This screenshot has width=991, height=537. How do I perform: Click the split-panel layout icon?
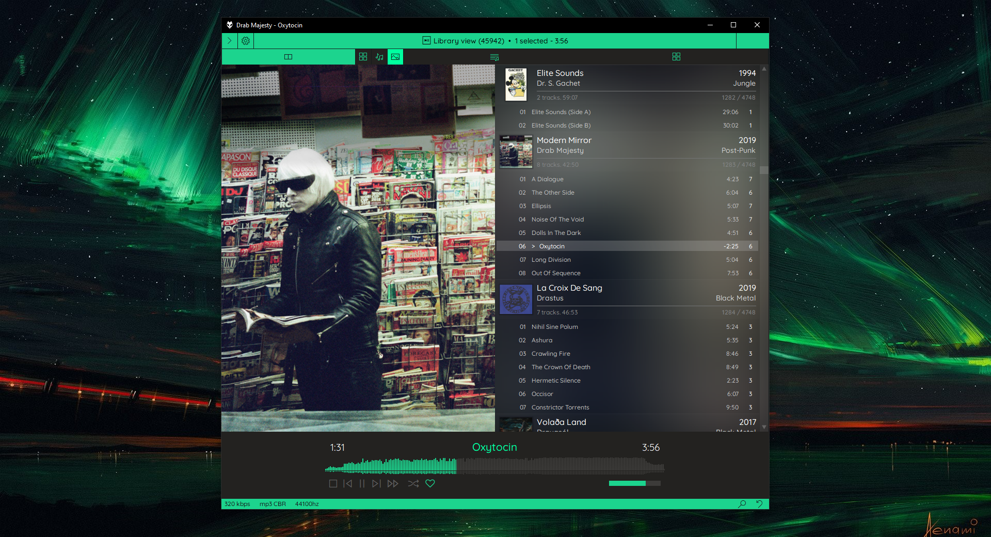(x=289, y=57)
